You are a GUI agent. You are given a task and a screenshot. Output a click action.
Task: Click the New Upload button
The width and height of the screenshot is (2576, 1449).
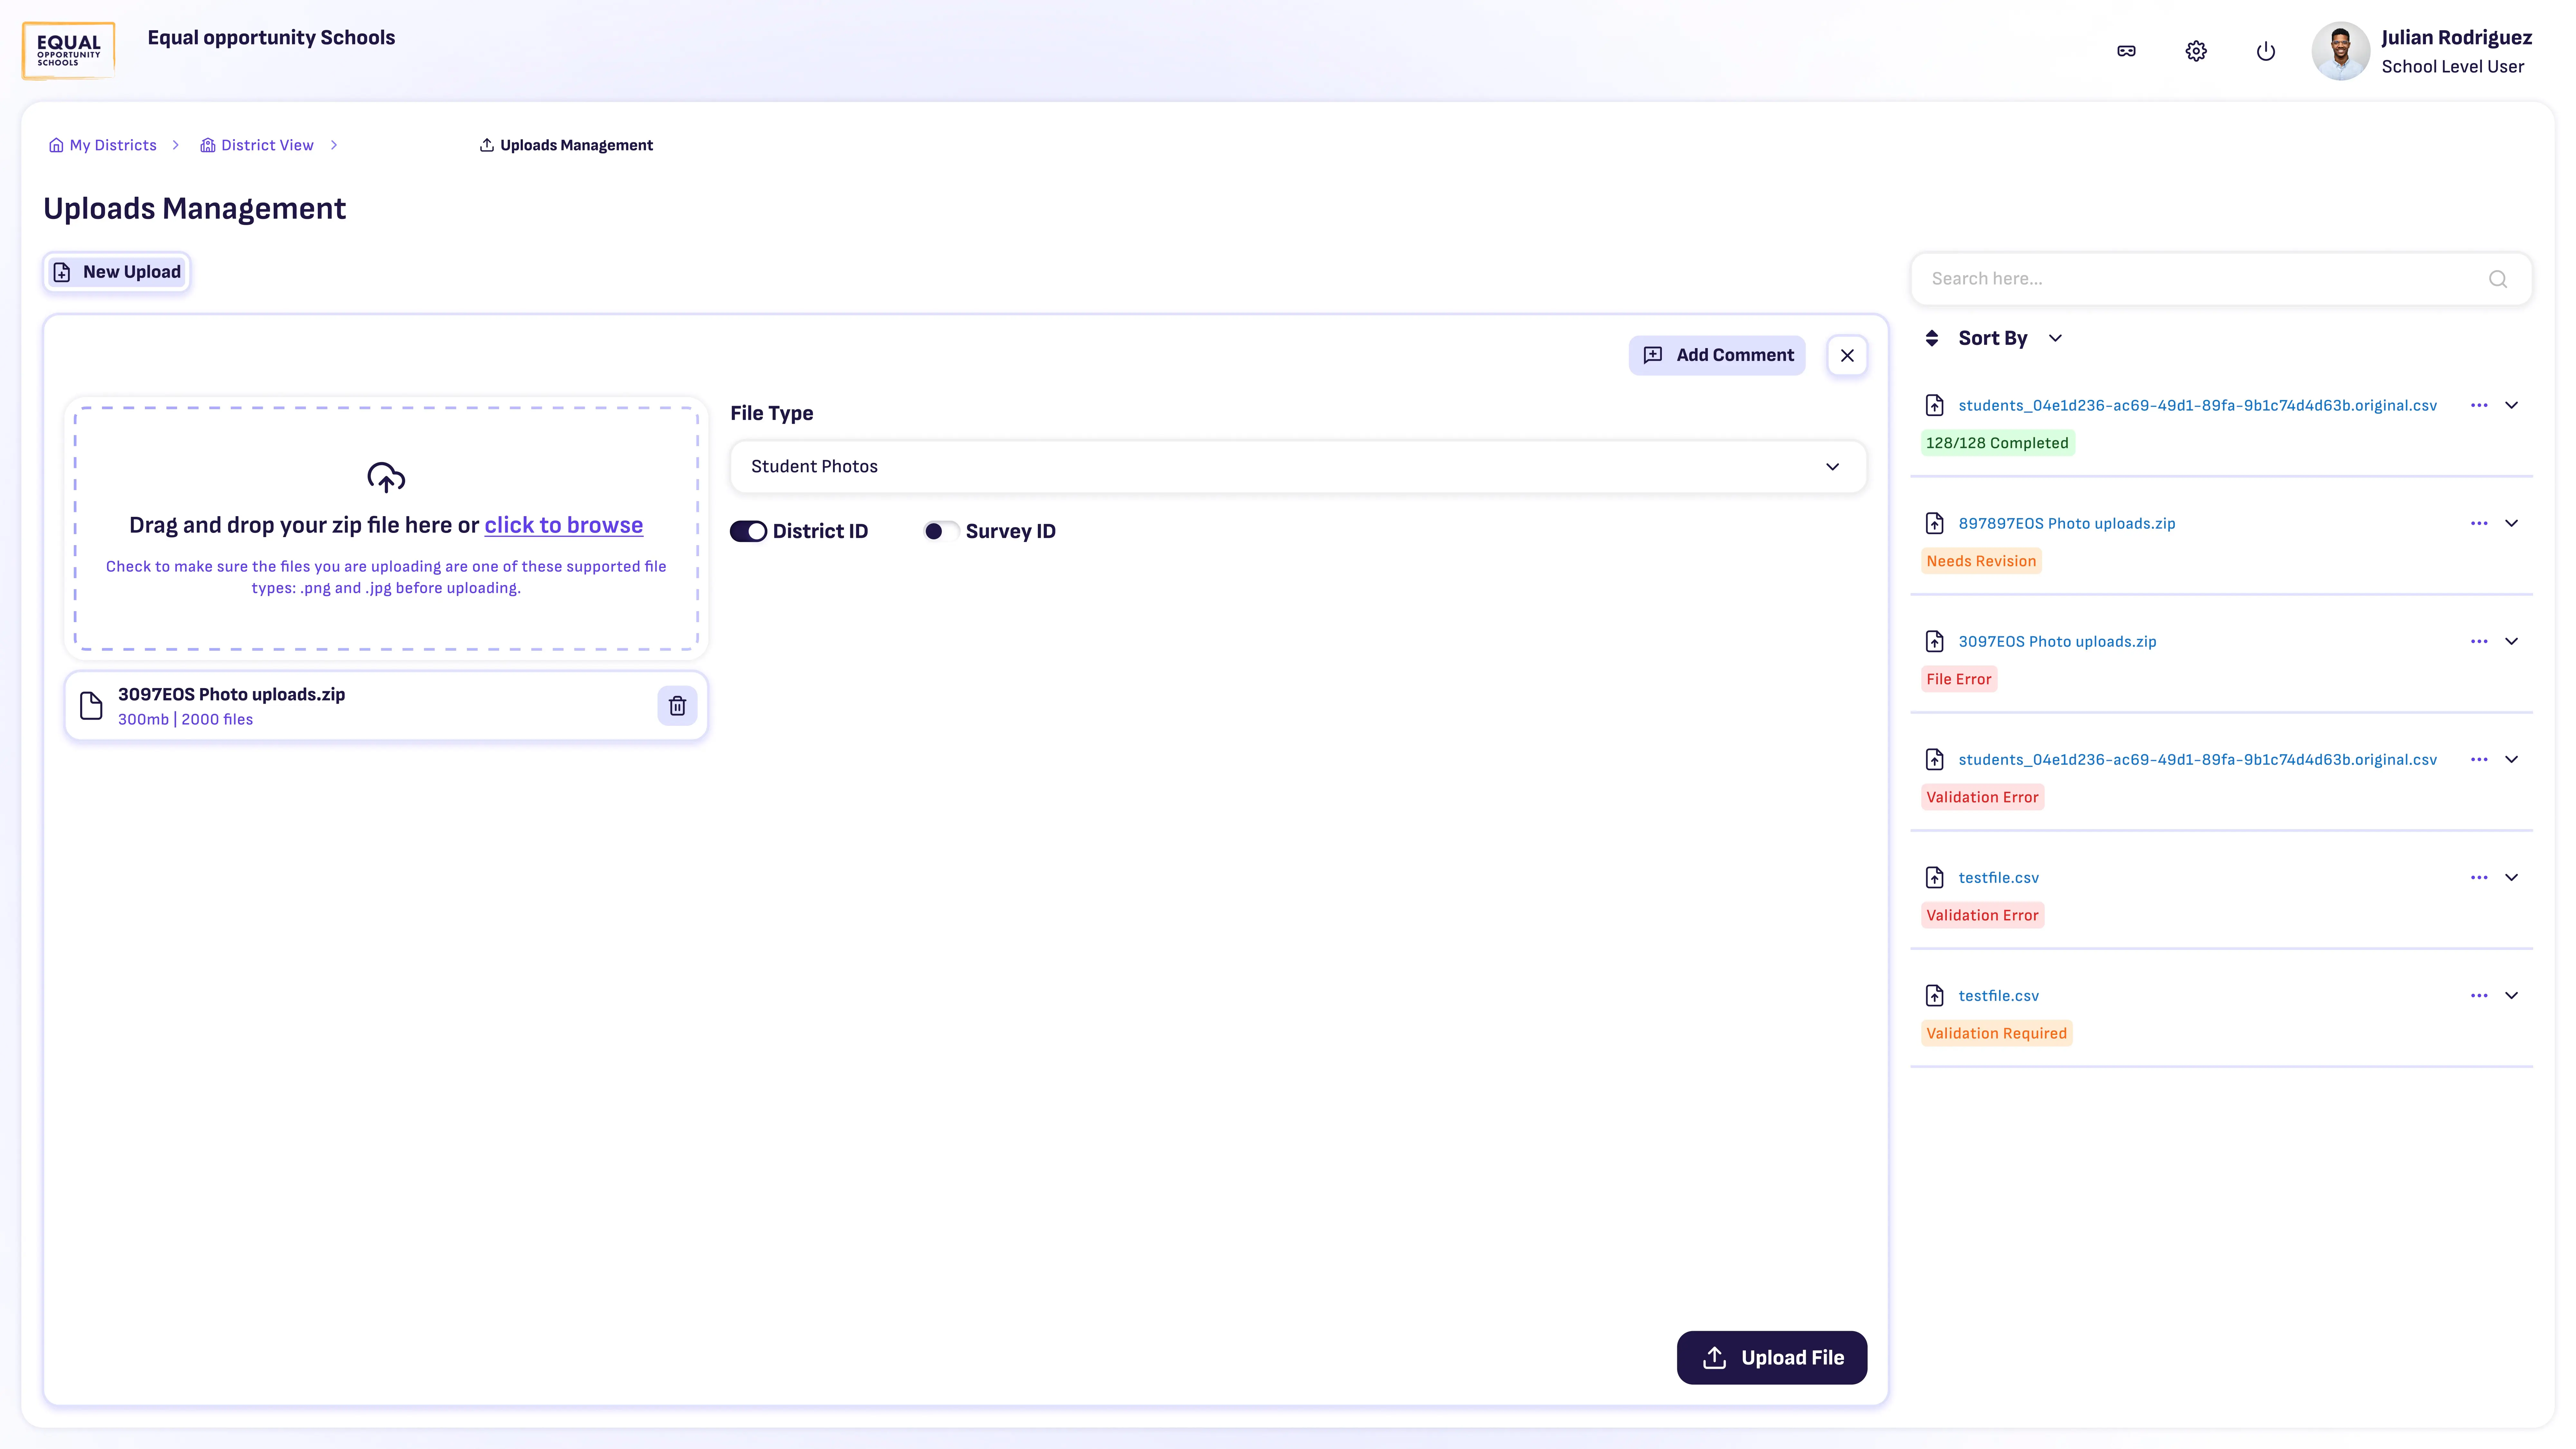(x=117, y=272)
